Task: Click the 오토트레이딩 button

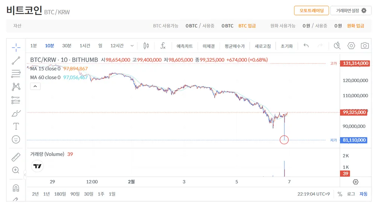Action: coord(311,11)
